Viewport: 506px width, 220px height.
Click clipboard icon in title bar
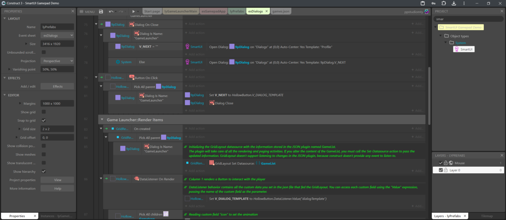point(422,3)
